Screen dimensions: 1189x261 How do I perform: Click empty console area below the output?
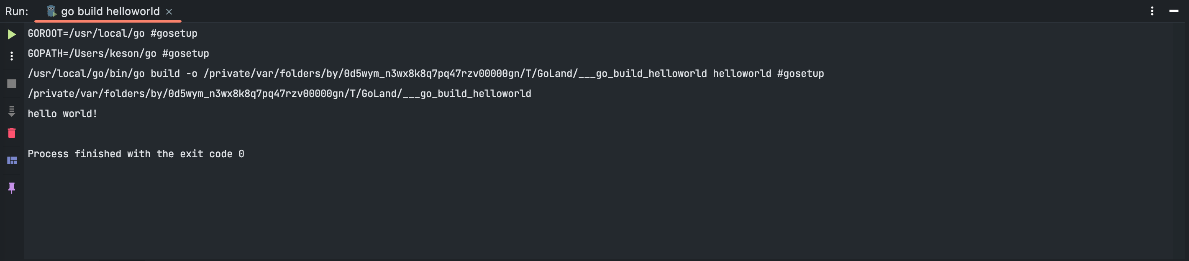point(554,212)
